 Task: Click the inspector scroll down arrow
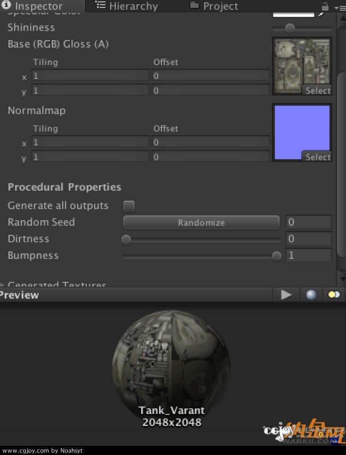pos(342,280)
